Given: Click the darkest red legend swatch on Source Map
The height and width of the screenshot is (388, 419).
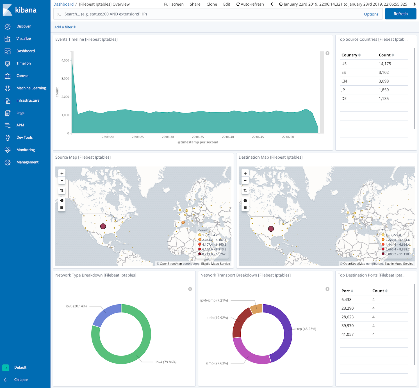Looking at the screenshot, I should [200, 254].
